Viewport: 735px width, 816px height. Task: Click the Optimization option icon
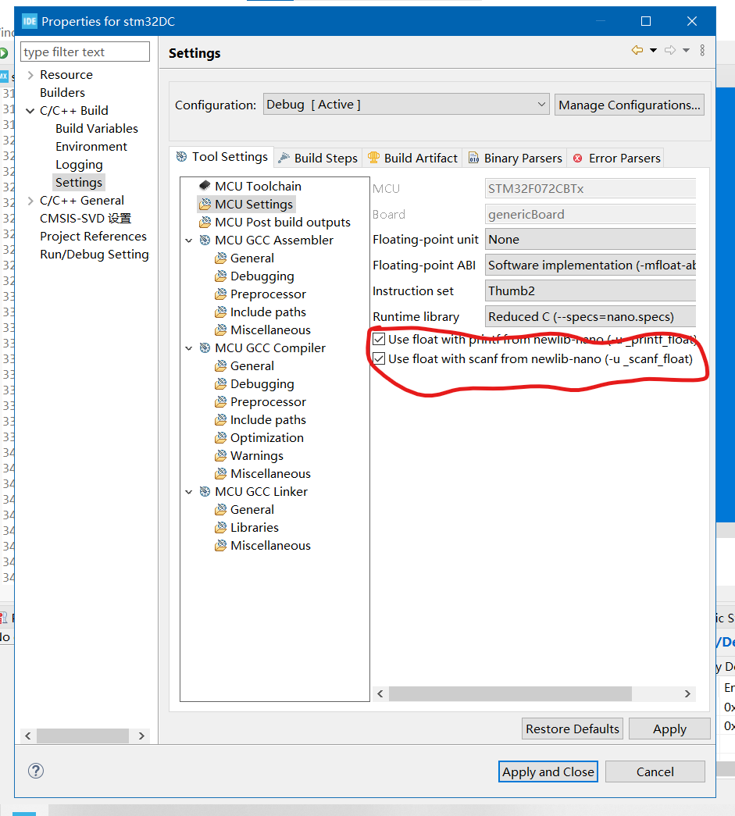click(221, 437)
